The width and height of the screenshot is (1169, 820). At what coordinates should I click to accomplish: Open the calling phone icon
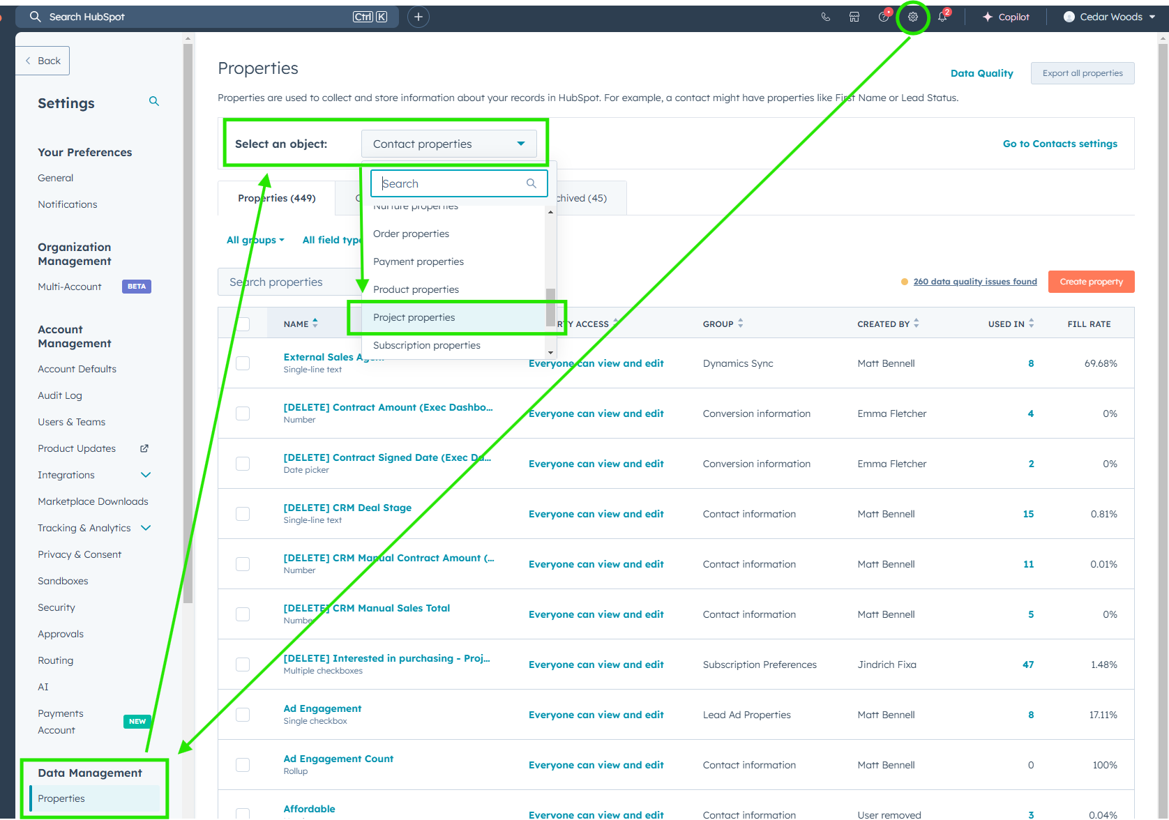click(826, 17)
